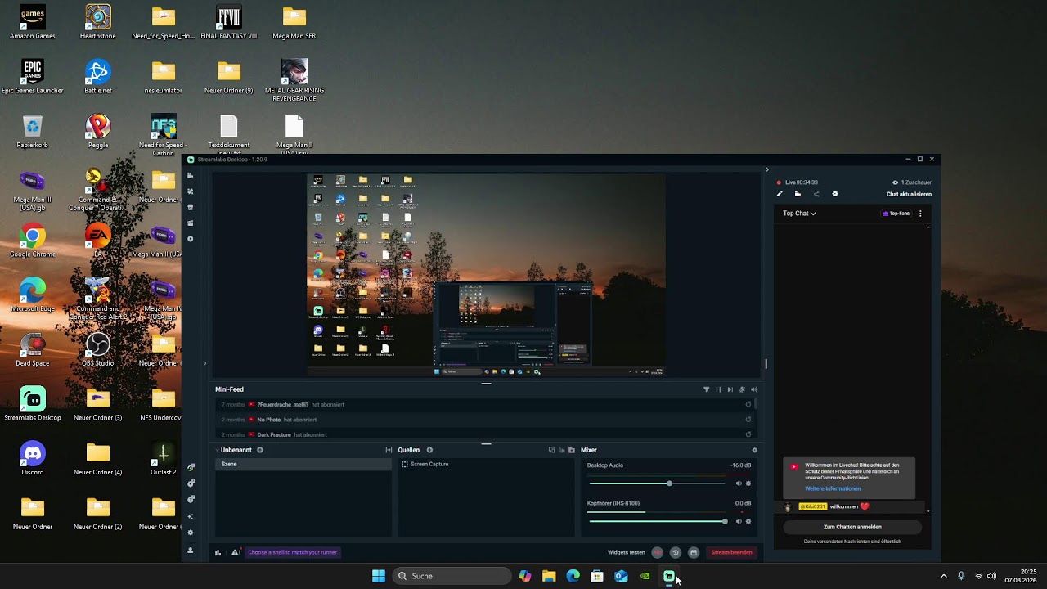Open the stream video camera icon in chat header
The width and height of the screenshot is (1047, 589).
coord(798,194)
